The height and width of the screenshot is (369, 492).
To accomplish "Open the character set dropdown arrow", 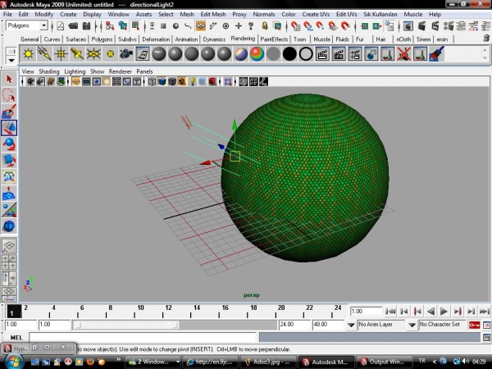I will (x=412, y=325).
